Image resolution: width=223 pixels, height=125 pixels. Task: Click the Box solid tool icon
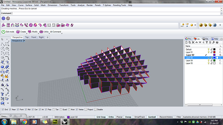click(3, 67)
